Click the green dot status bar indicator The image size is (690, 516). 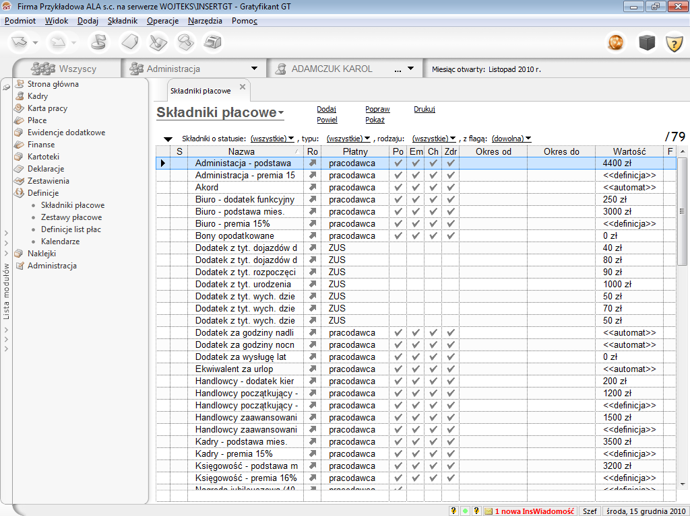point(465,511)
